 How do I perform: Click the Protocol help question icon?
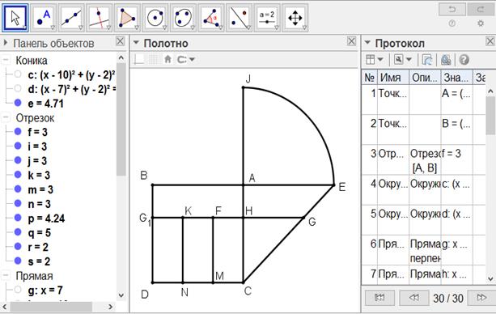pyautogui.click(x=464, y=60)
